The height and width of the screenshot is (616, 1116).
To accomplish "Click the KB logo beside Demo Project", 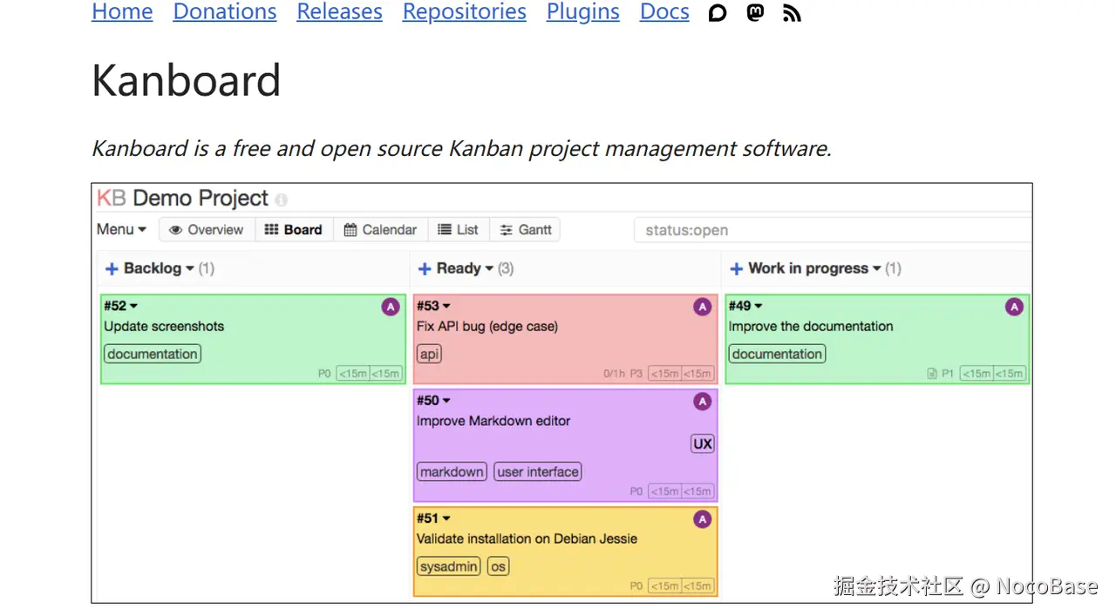I will click(112, 198).
